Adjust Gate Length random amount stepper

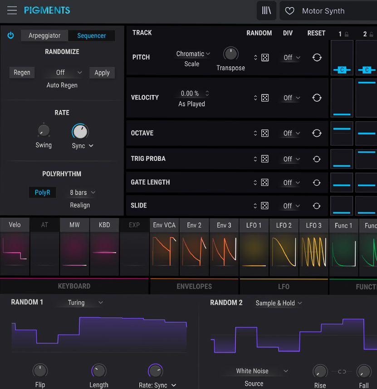click(255, 183)
